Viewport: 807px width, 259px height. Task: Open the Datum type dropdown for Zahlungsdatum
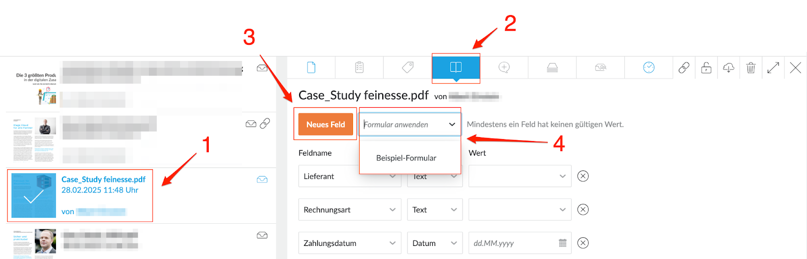click(435, 243)
